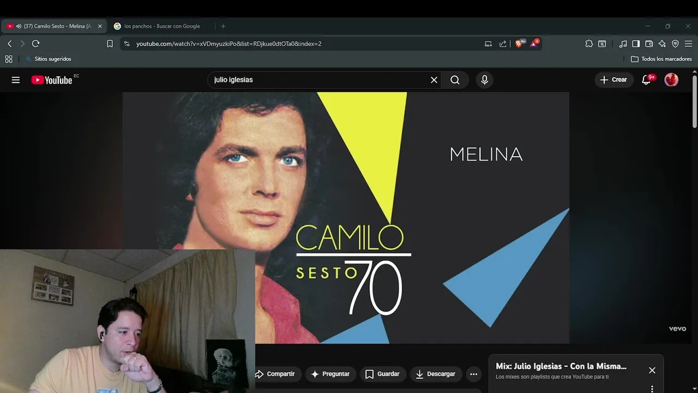Click the Descargar button
This screenshot has width=698, height=393.
[x=435, y=374]
